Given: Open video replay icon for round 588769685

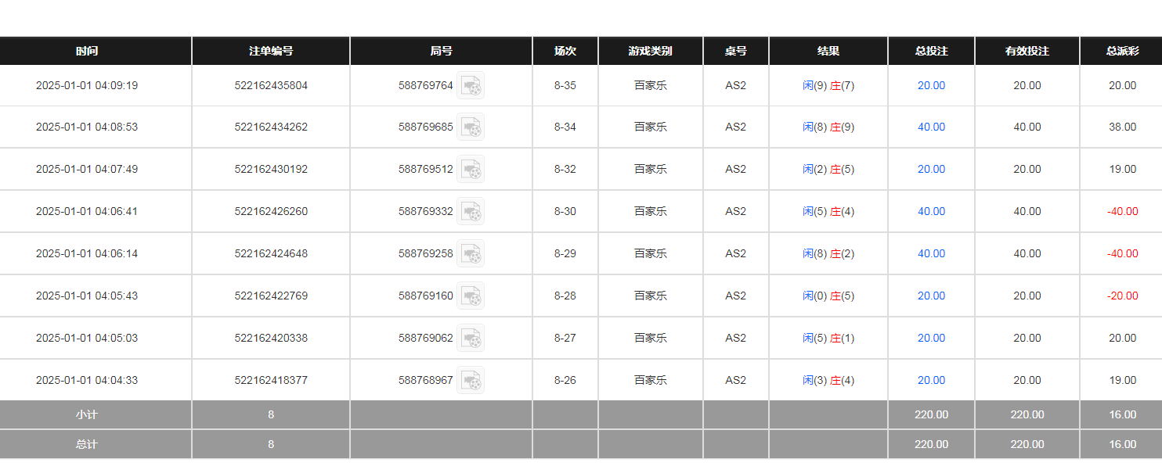Looking at the screenshot, I should pyautogui.click(x=471, y=127).
